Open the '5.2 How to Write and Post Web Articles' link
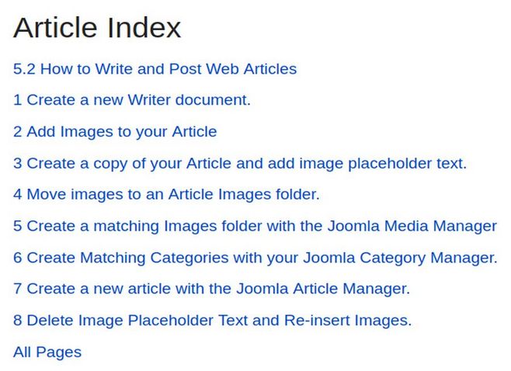The width and height of the screenshot is (511, 371). tap(155, 69)
